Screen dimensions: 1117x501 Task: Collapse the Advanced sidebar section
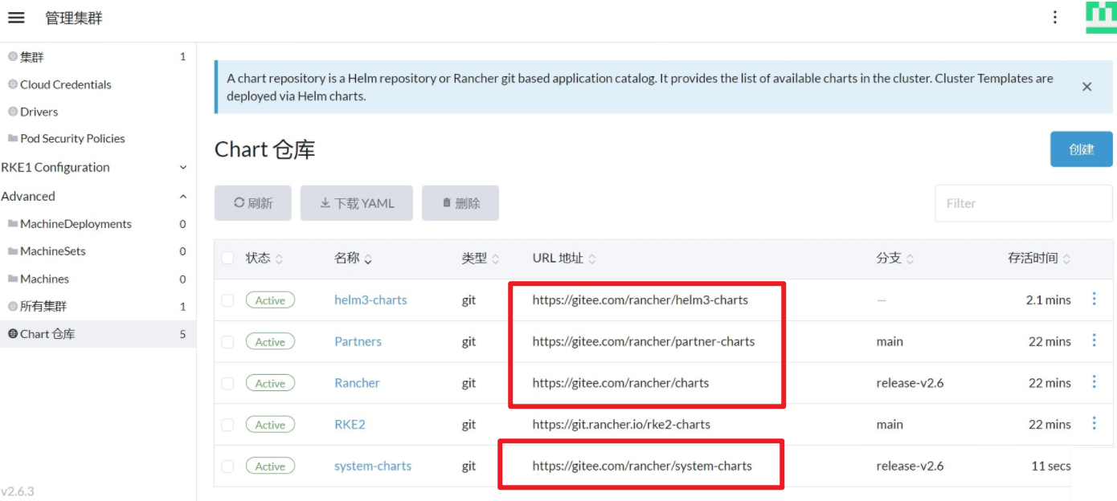(183, 197)
